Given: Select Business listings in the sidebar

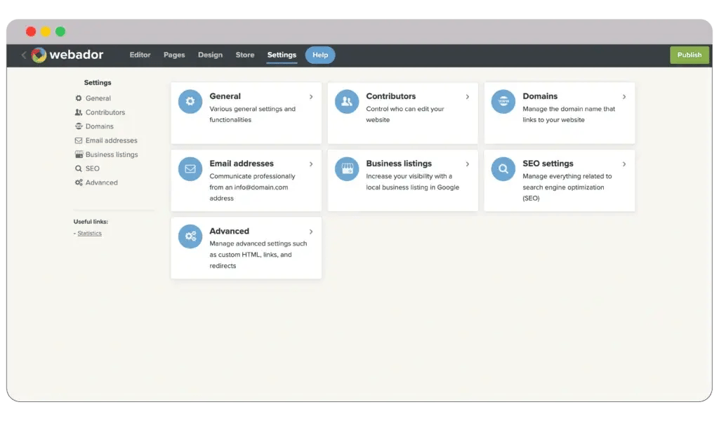Looking at the screenshot, I should [x=111, y=154].
